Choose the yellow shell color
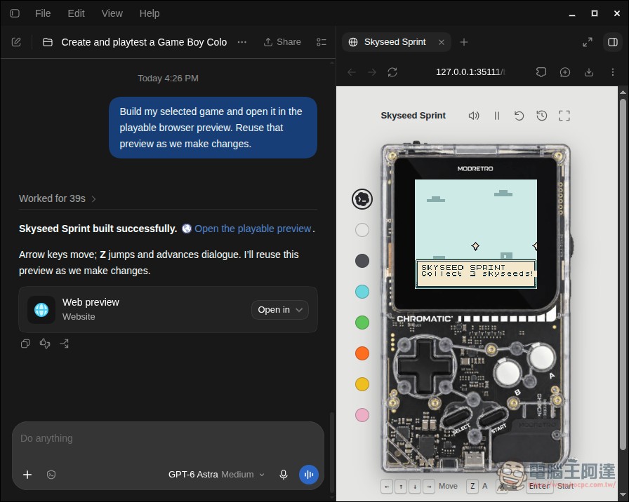The height and width of the screenshot is (502, 629). [362, 384]
